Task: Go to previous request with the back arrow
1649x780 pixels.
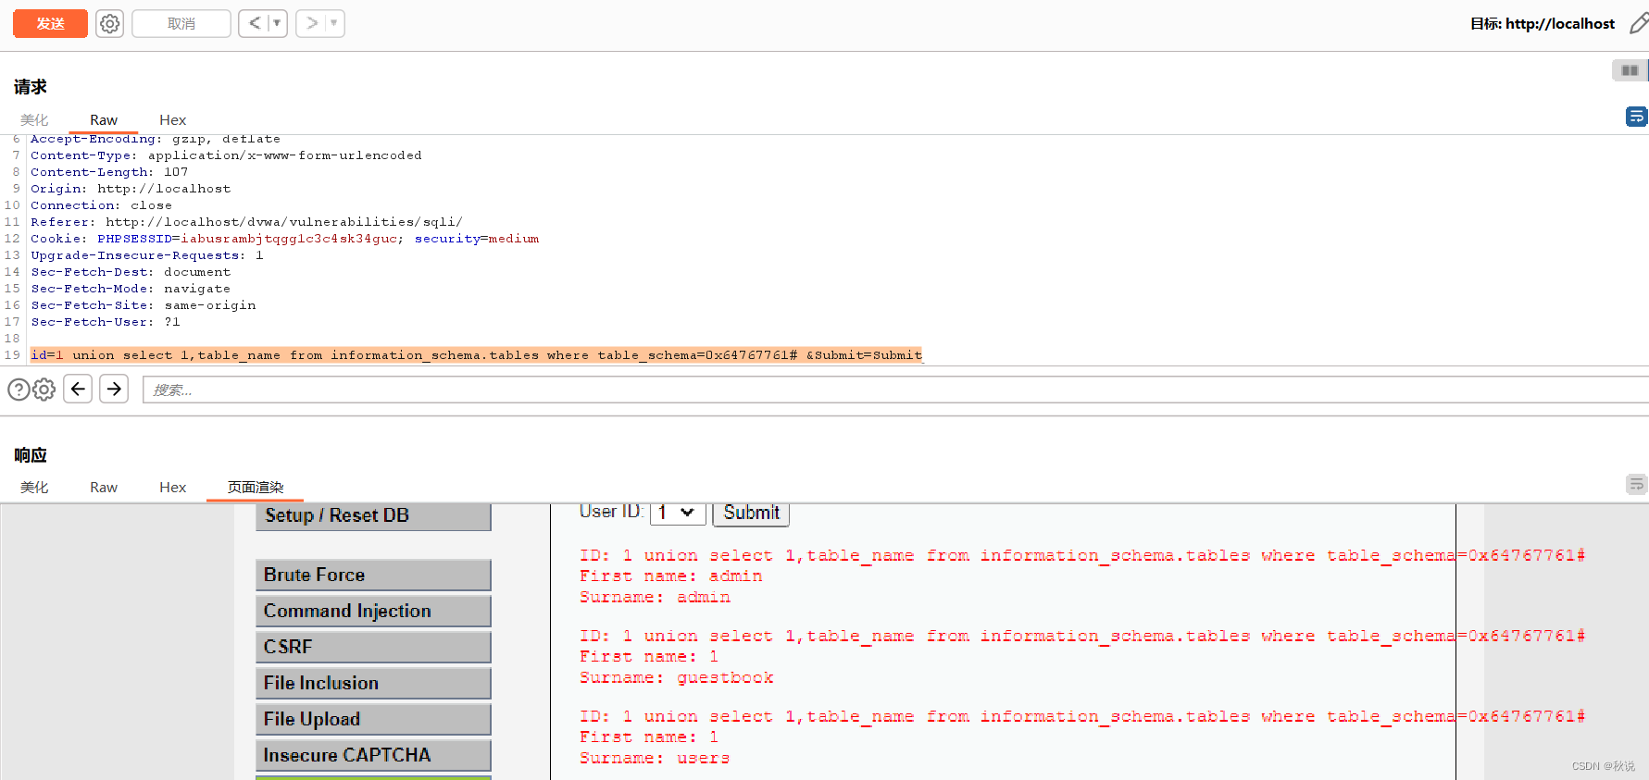Action: [255, 24]
